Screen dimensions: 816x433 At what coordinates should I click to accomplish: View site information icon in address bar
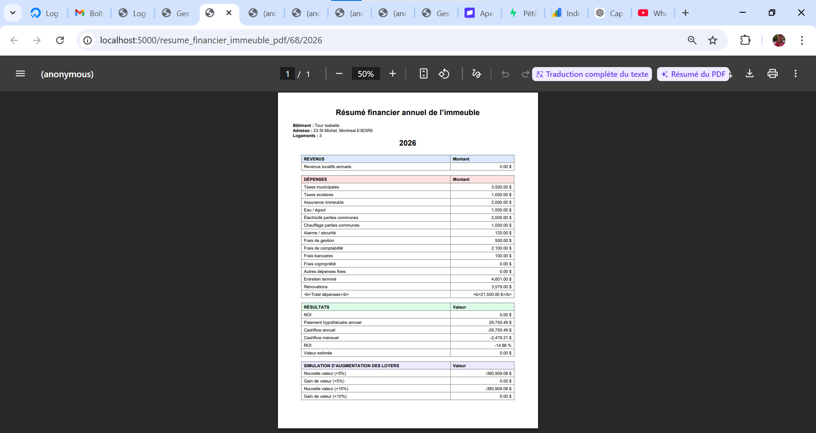pyautogui.click(x=88, y=40)
